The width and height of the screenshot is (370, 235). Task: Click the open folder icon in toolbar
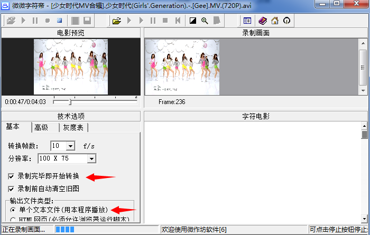click(x=117, y=21)
